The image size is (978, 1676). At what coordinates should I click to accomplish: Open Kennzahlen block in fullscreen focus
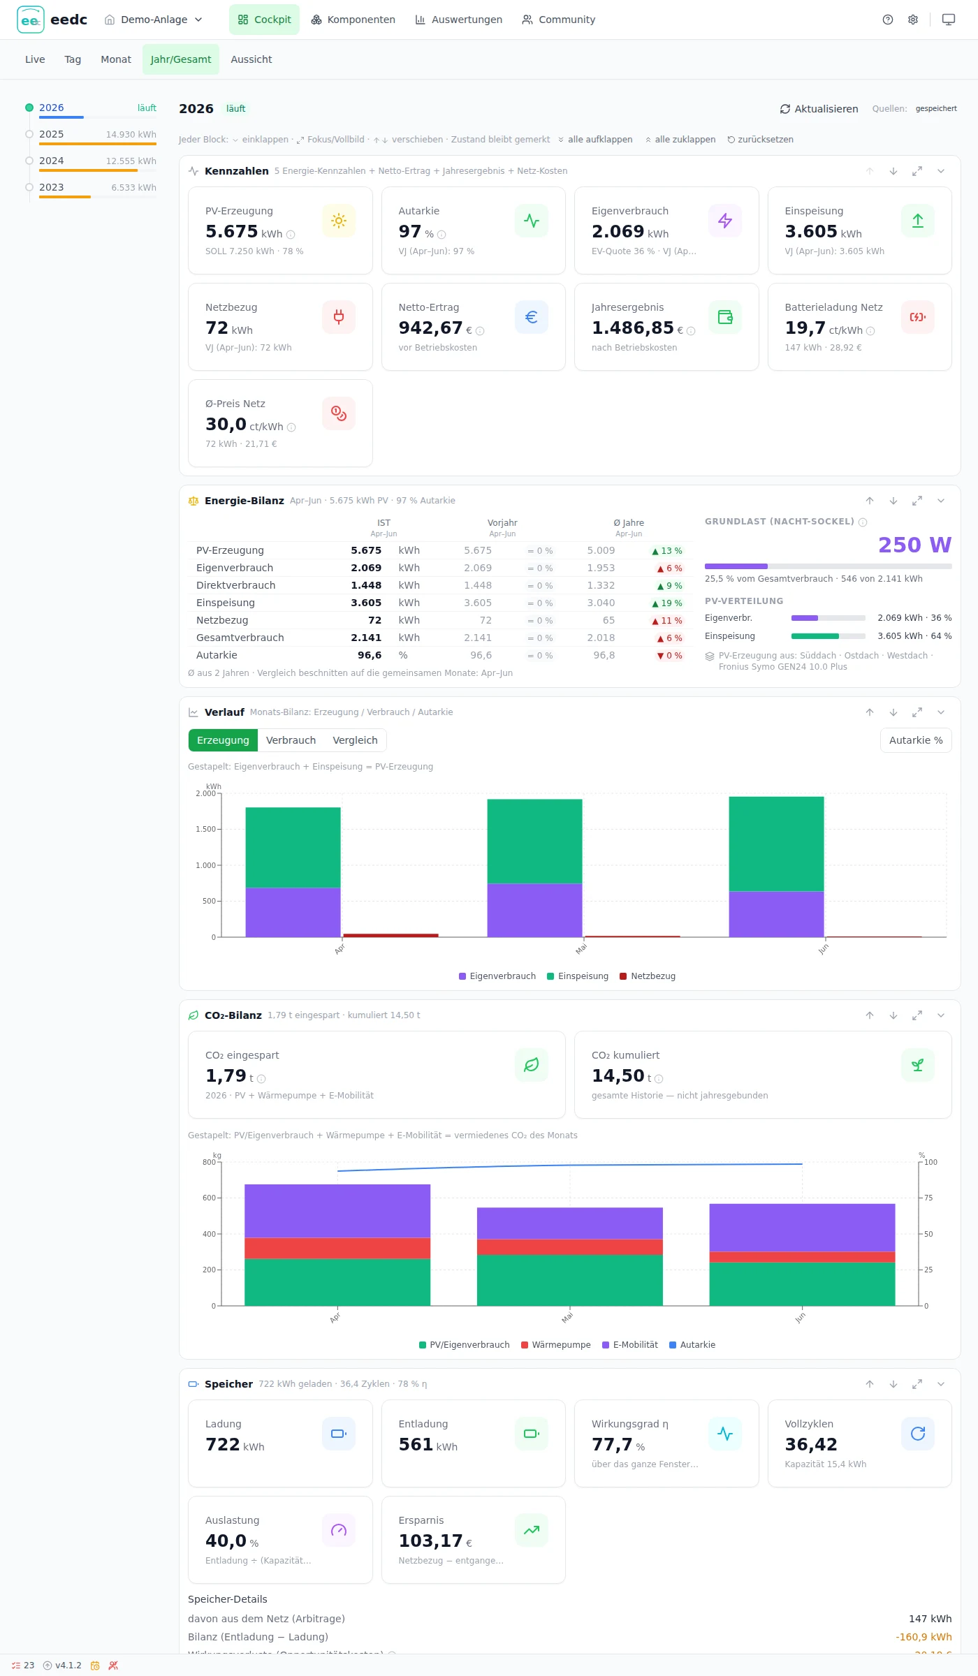pyautogui.click(x=917, y=171)
